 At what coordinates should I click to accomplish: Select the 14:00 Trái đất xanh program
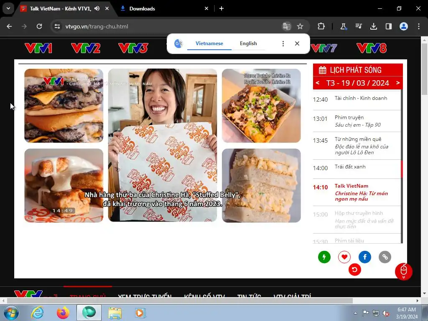(x=357, y=169)
